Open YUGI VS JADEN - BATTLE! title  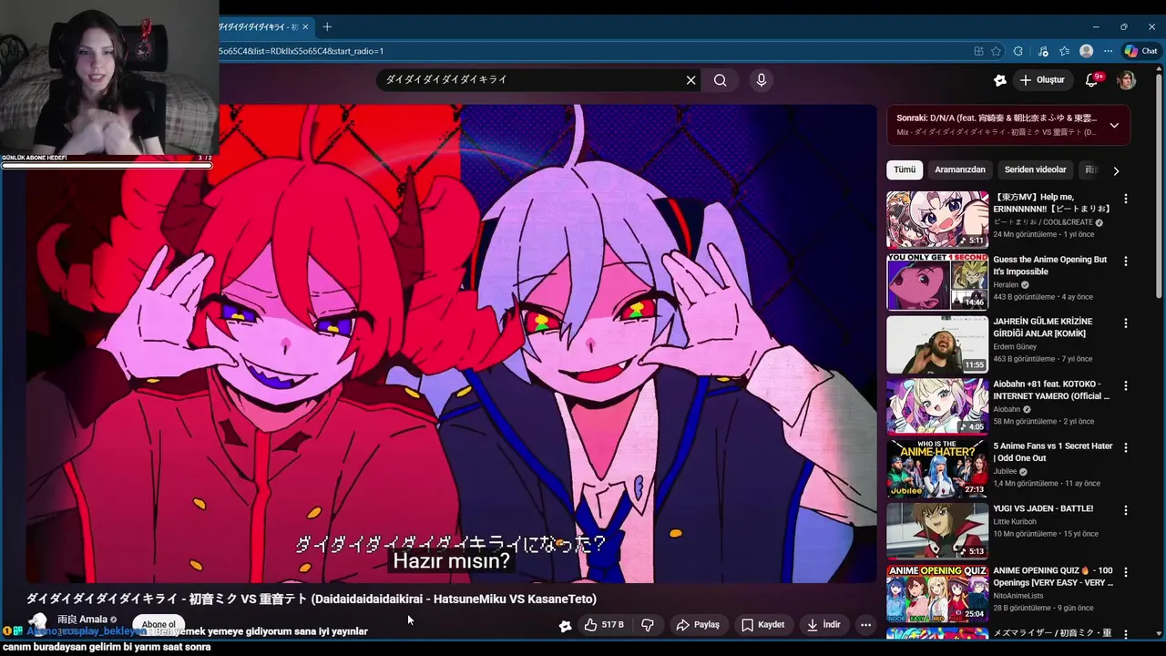1043,508
